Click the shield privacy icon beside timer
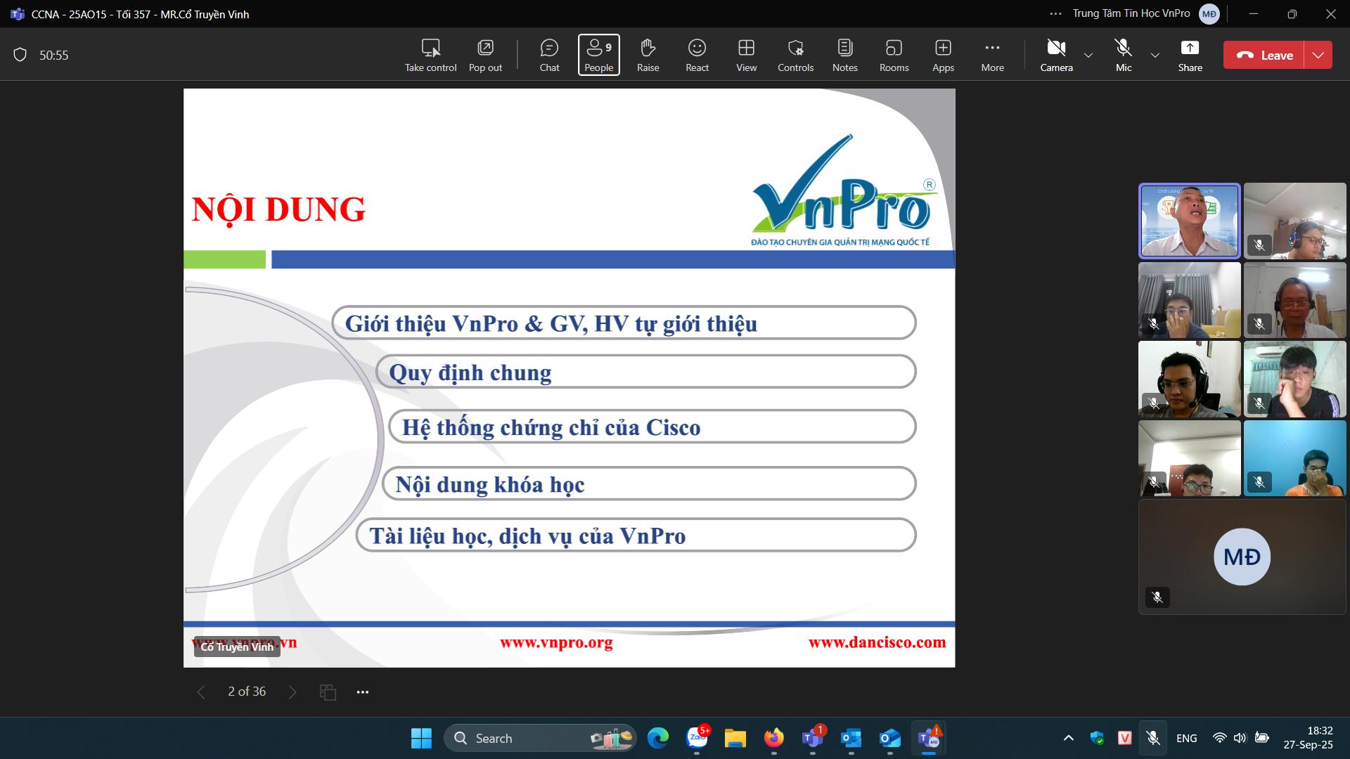 [x=20, y=55]
